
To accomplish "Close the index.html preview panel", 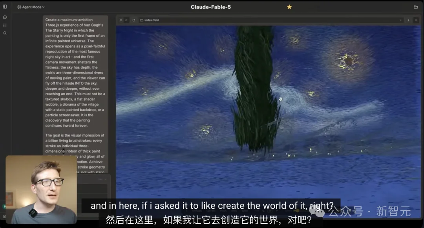I will 416,20.
